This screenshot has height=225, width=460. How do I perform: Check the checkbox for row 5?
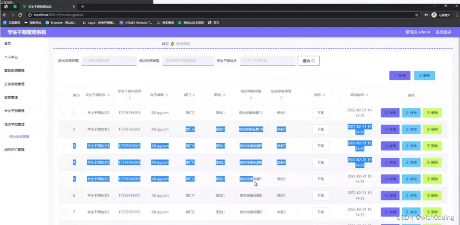click(x=64, y=179)
